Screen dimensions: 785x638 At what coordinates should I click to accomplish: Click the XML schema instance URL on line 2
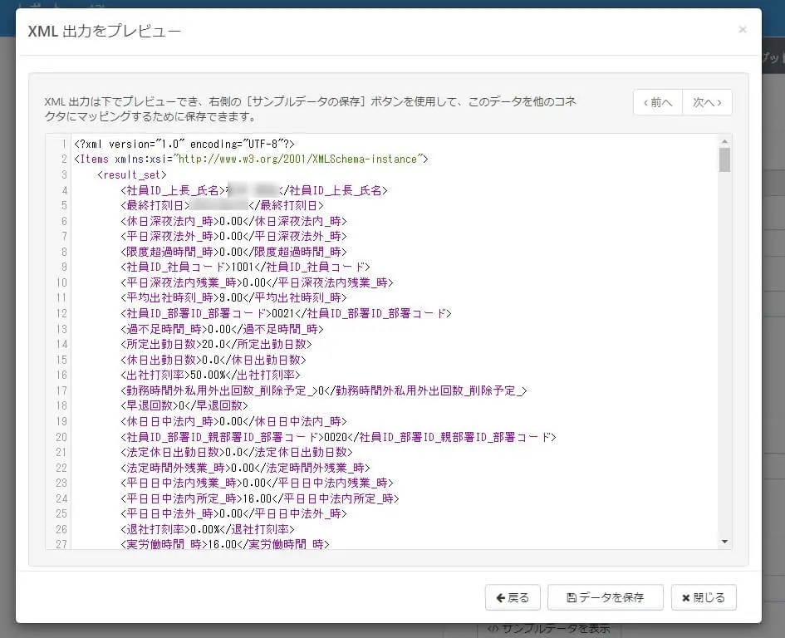click(x=298, y=159)
